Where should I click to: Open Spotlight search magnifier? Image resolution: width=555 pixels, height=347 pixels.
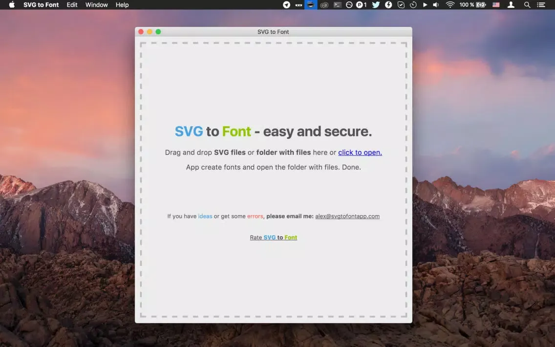tap(527, 4)
